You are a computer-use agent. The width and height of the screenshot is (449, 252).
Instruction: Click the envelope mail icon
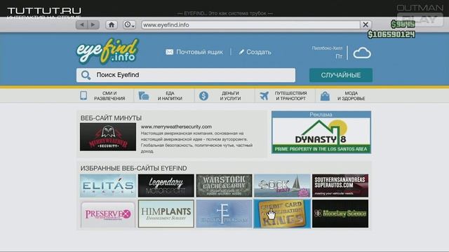pyautogui.click(x=170, y=52)
